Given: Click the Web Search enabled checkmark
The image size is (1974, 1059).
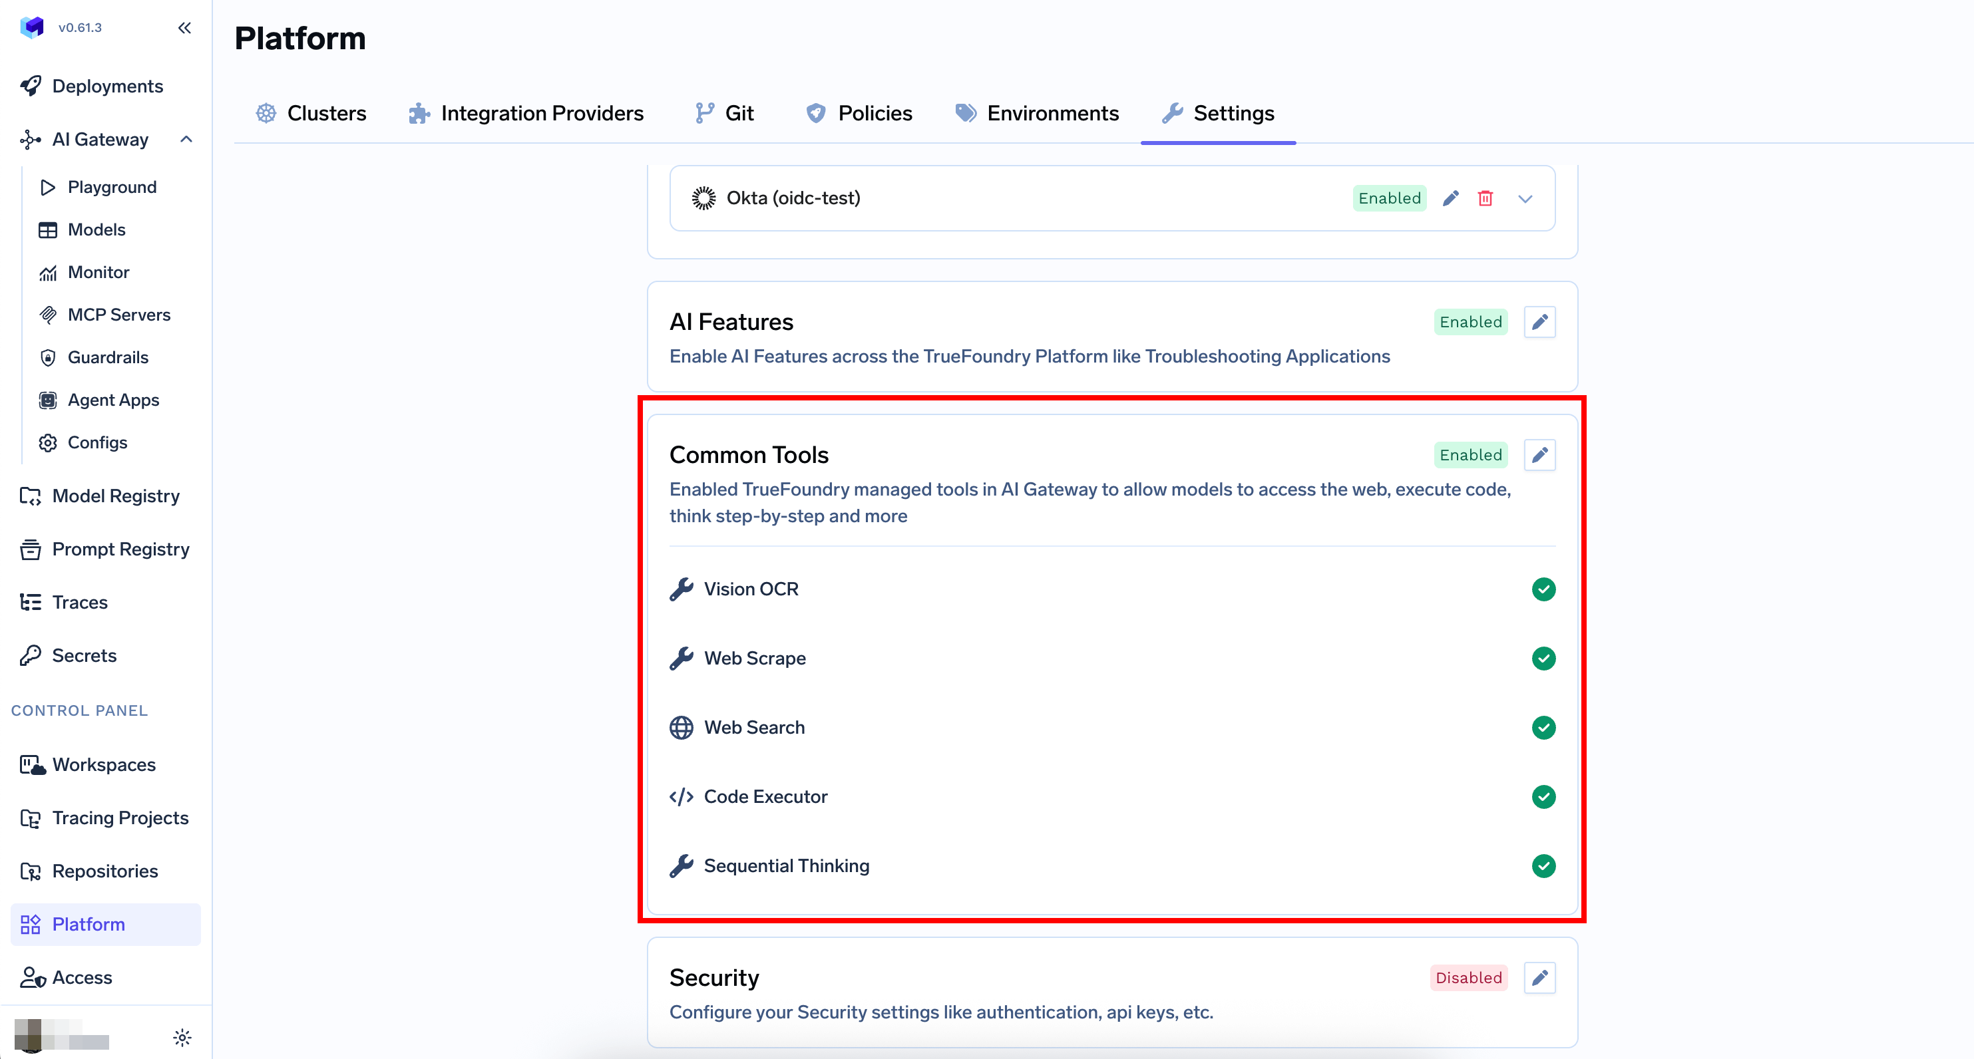Looking at the screenshot, I should (1543, 728).
